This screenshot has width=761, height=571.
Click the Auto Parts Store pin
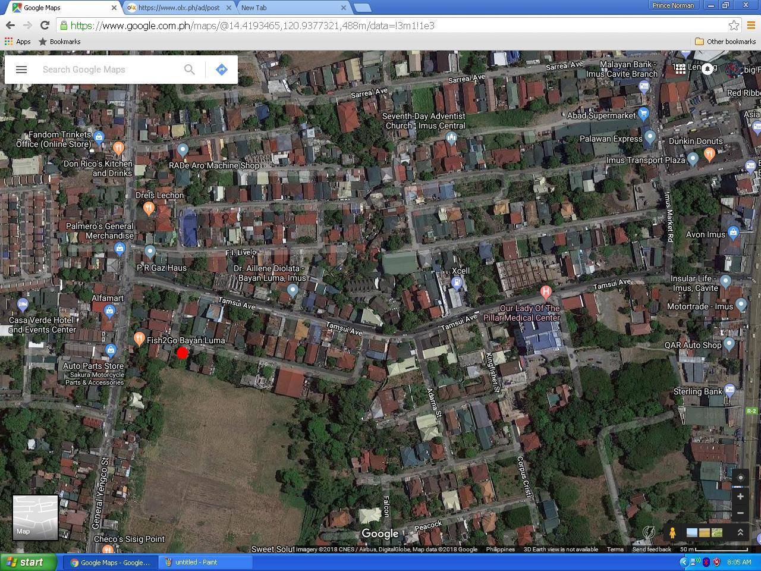click(x=110, y=350)
